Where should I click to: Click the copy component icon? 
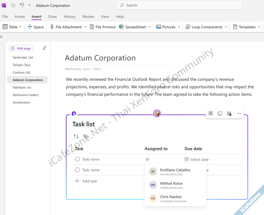[220, 114]
